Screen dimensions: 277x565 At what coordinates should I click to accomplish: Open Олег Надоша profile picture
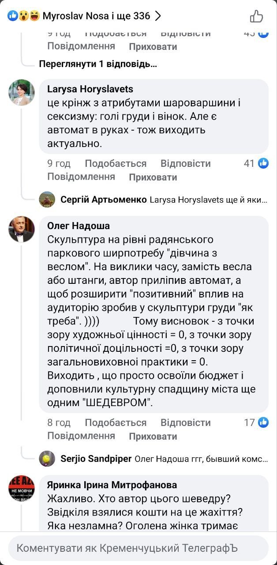pos(22,229)
